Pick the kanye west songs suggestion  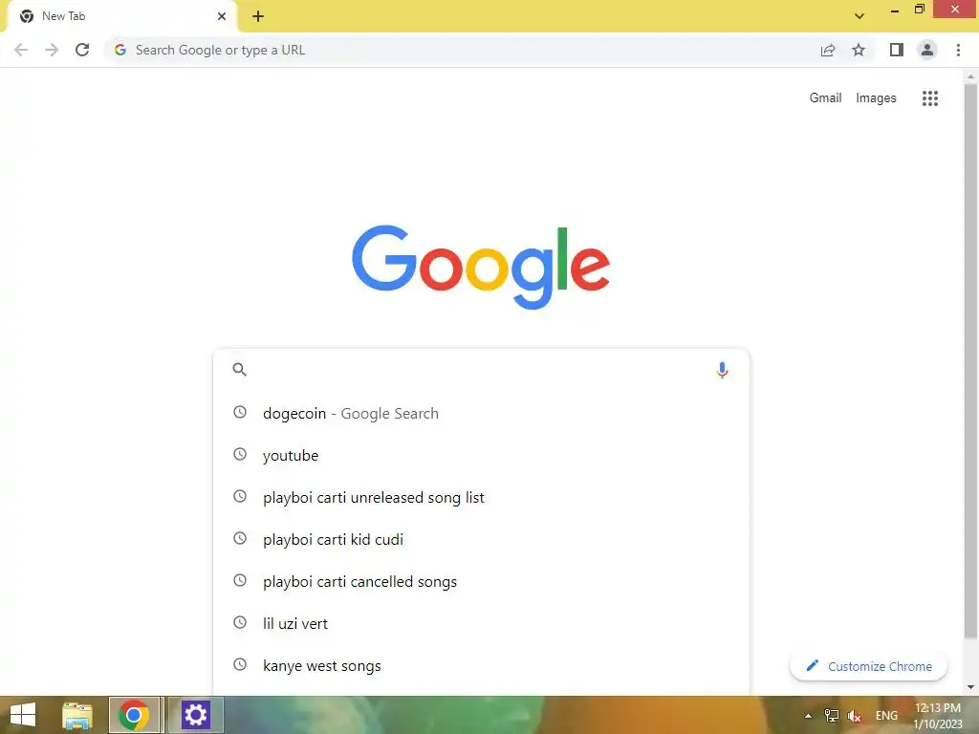pos(481,666)
